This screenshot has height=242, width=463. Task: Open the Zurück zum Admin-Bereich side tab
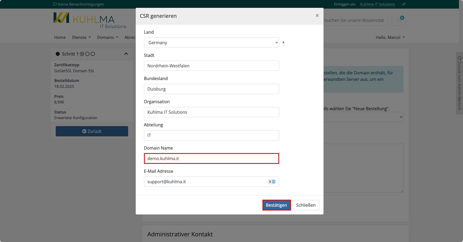[459, 83]
